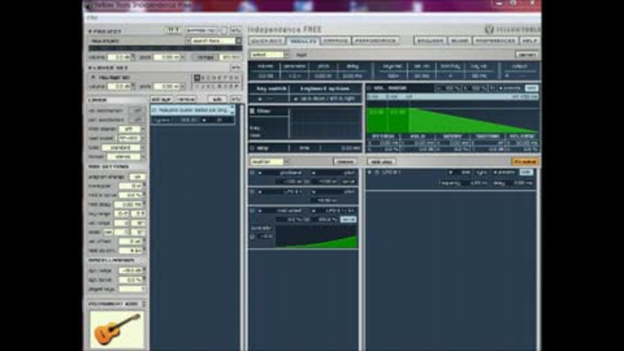This screenshot has width=624, height=351.
Task: Toggle the controller checkbox under mod wheel
Action: click(x=252, y=237)
